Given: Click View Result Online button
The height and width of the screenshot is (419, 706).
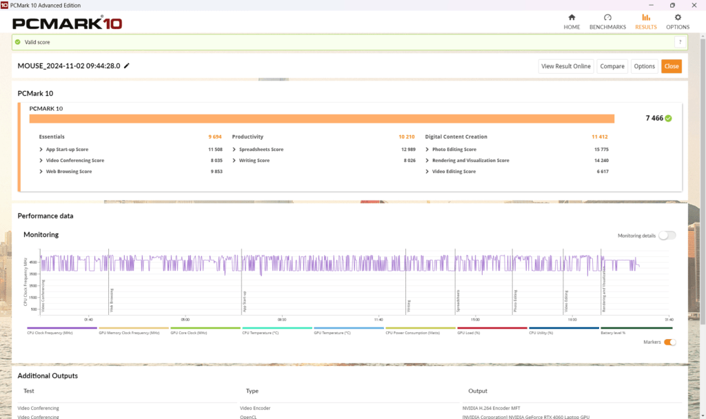Looking at the screenshot, I should (565, 66).
